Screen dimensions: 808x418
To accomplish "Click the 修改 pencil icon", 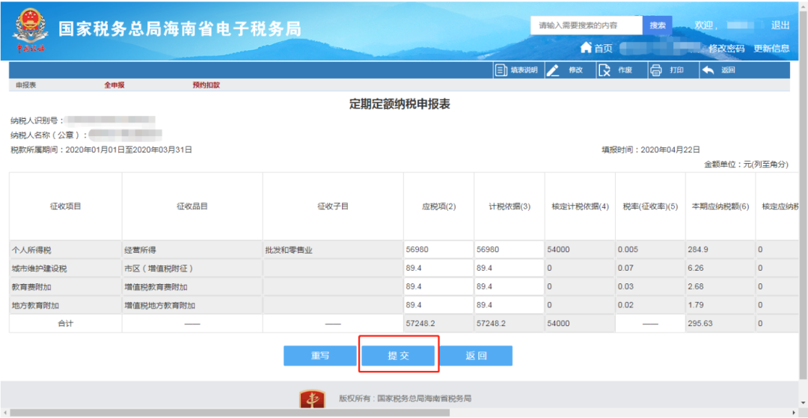I will click(x=553, y=70).
